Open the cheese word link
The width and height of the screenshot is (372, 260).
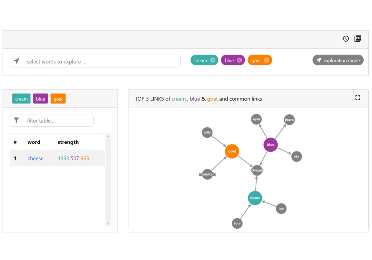35,158
